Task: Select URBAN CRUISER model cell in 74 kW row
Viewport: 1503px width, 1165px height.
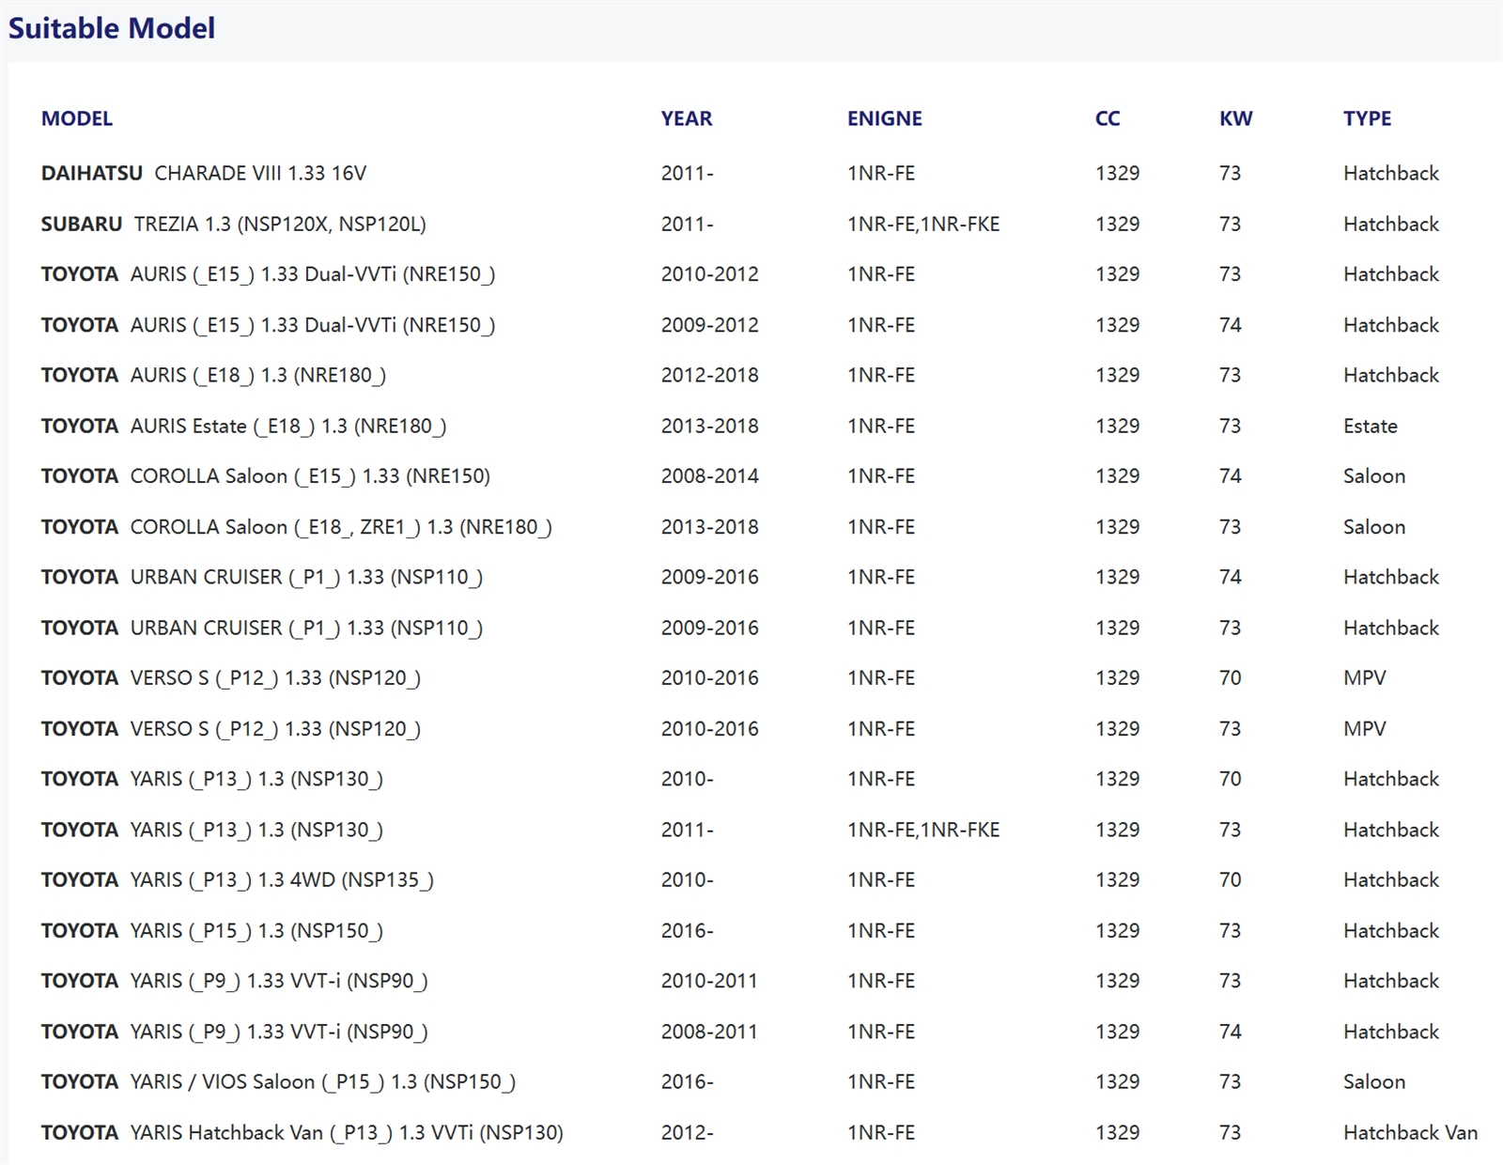Action: coord(262,577)
